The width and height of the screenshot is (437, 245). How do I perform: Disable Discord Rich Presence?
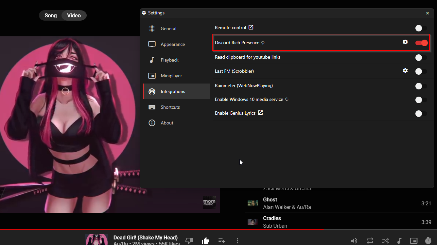(421, 43)
